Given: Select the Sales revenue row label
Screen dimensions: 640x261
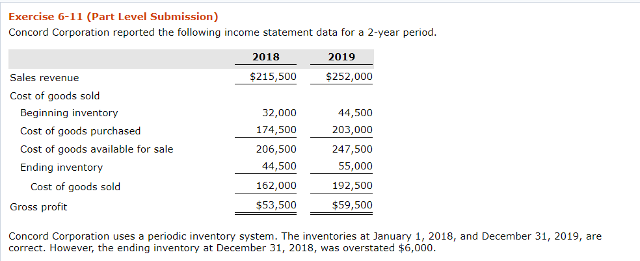Looking at the screenshot, I should point(44,78).
